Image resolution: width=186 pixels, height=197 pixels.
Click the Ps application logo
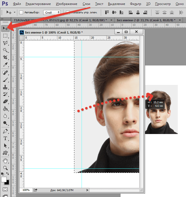5,4
